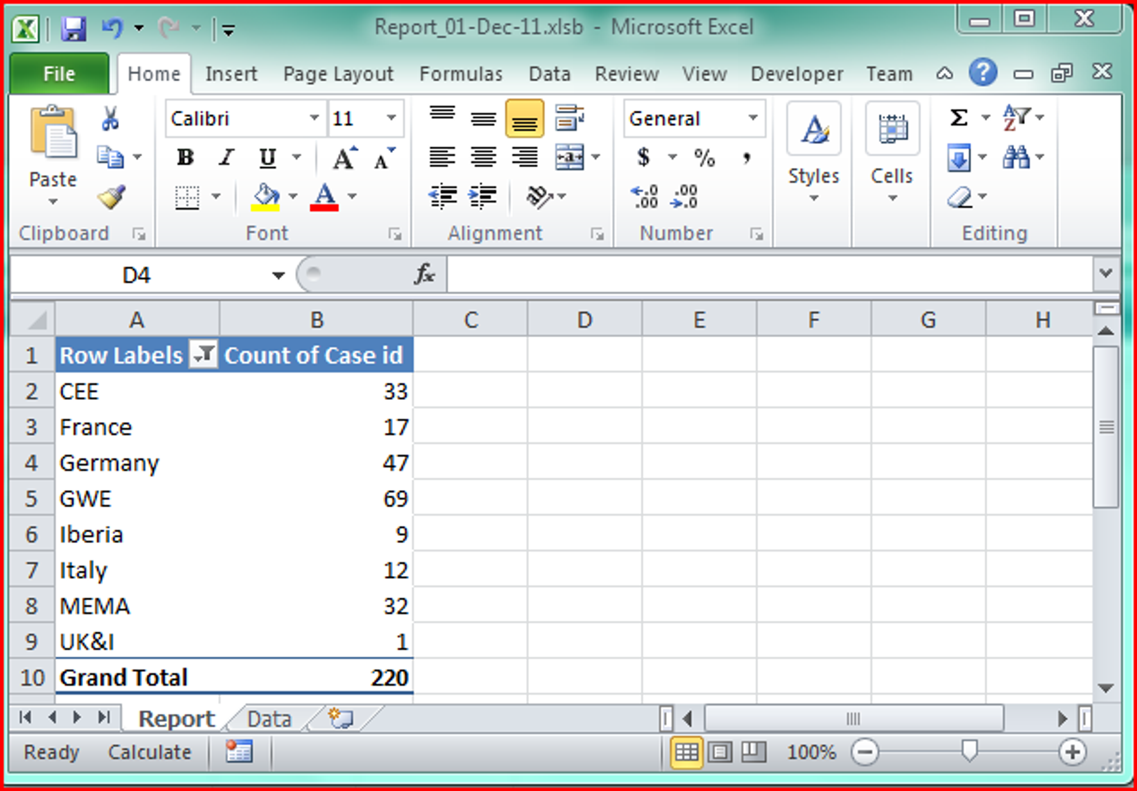Click the AutoSum sigma icon
Image resolution: width=1137 pixels, height=791 pixels.
tap(959, 118)
